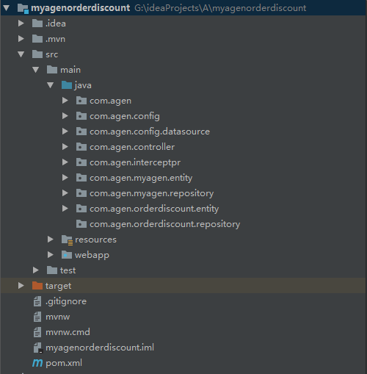
Task: Click the mvnw.cmd file icon
Action: coord(37,332)
